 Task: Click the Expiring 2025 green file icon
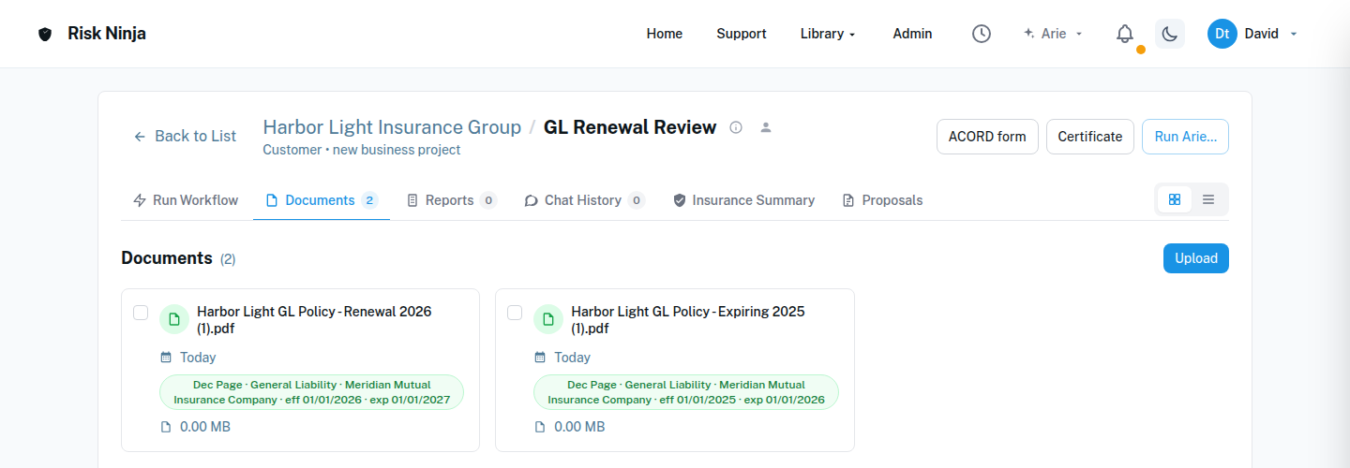click(x=547, y=319)
